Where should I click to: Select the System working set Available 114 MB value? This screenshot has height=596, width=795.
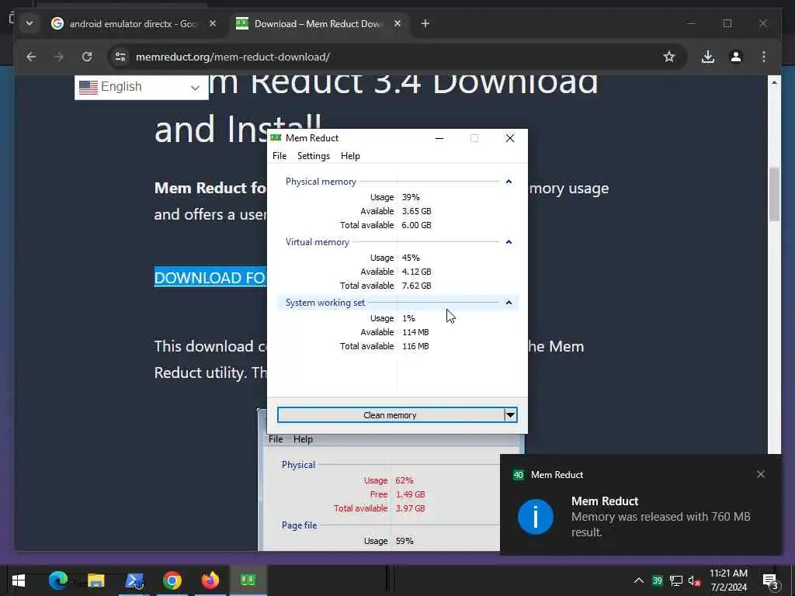(x=415, y=332)
